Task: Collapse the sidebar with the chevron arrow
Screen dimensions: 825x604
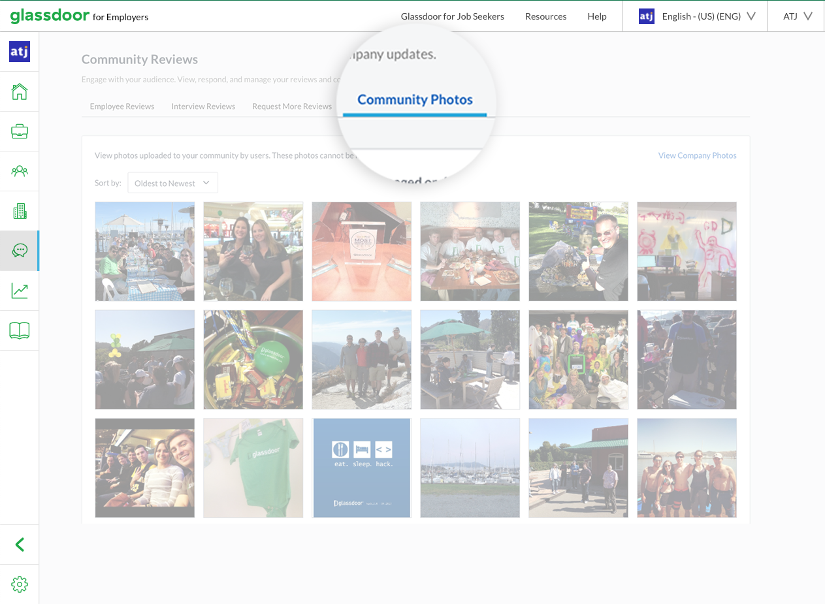Action: tap(19, 544)
